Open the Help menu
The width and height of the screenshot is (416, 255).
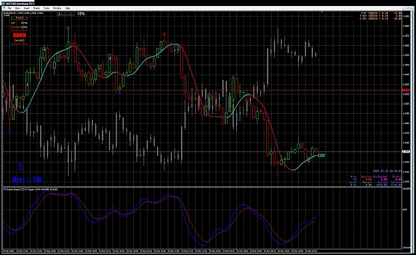(67, 8)
